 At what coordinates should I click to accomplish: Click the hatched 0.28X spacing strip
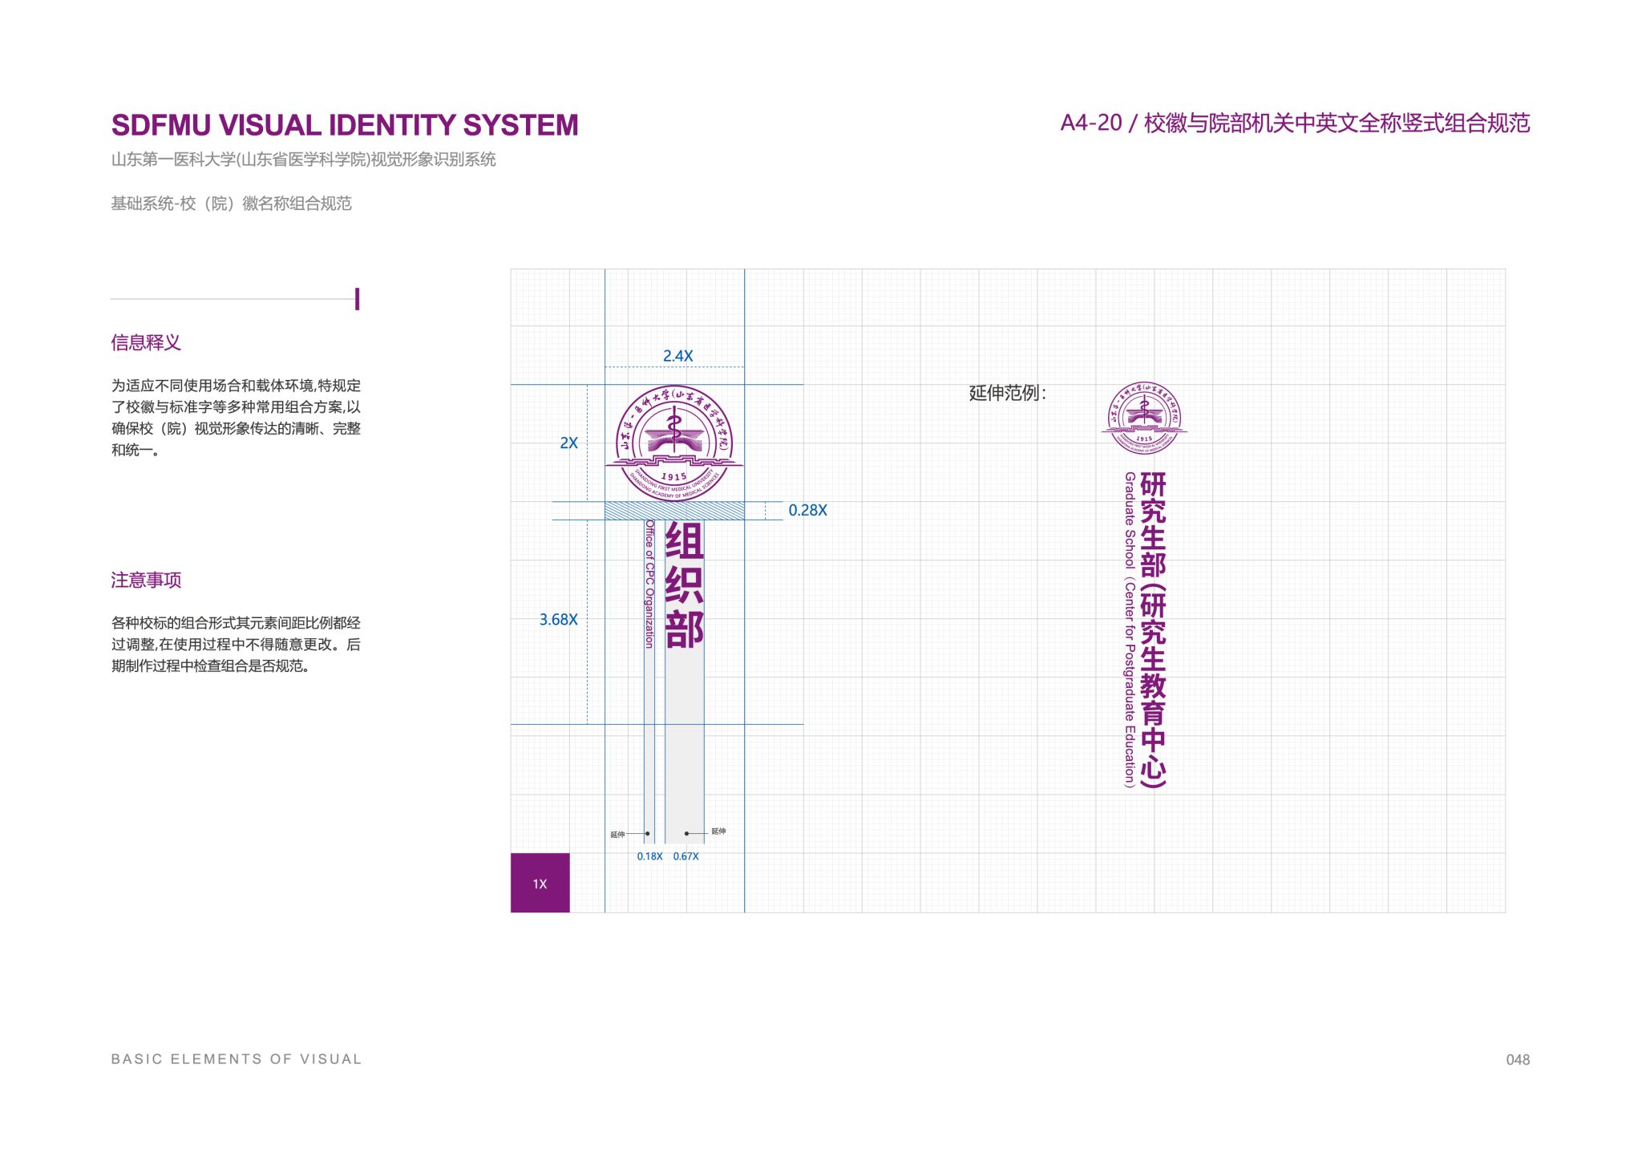[x=674, y=511]
